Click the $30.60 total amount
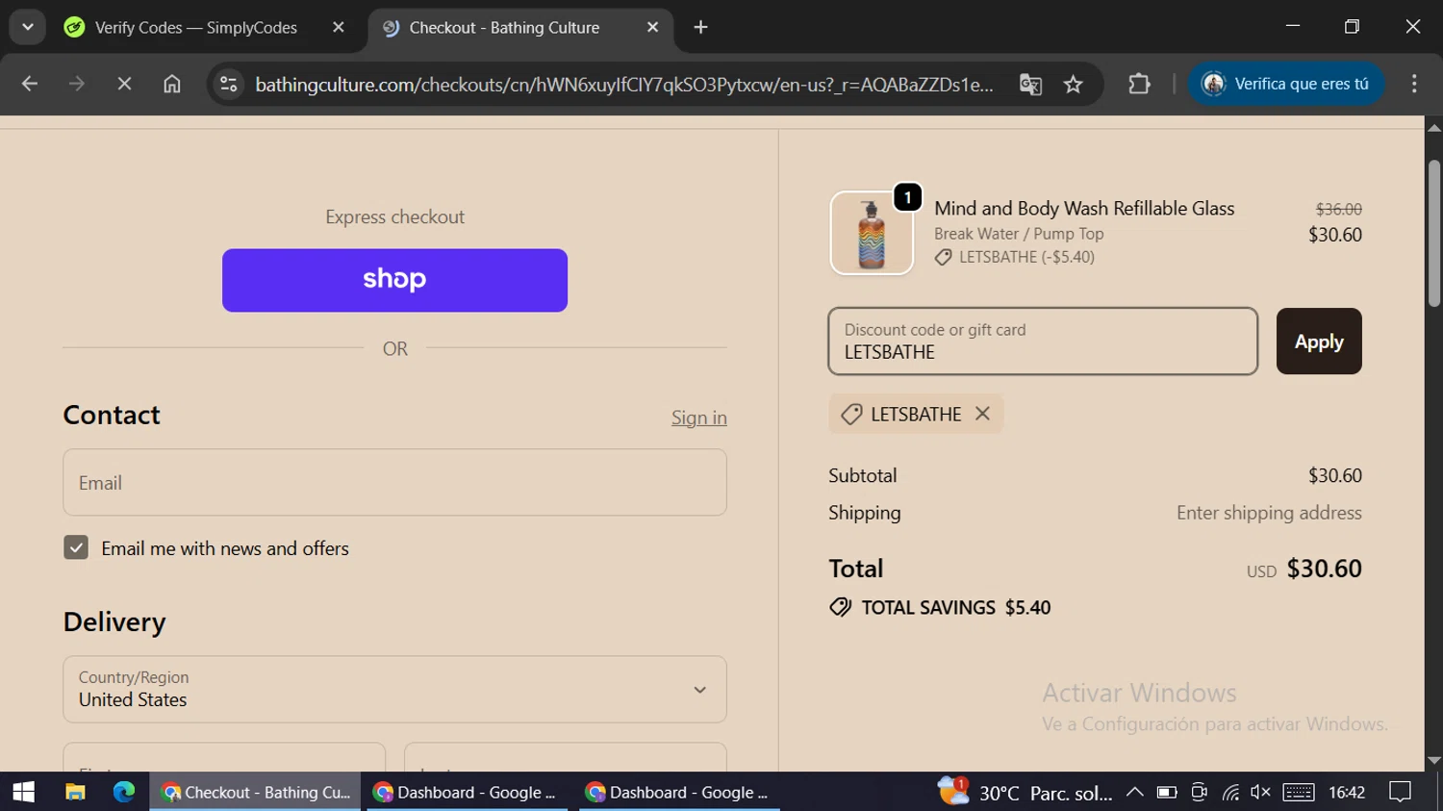 pos(1324,569)
